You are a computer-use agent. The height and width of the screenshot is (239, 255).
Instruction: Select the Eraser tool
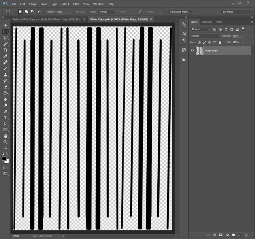point(5,87)
